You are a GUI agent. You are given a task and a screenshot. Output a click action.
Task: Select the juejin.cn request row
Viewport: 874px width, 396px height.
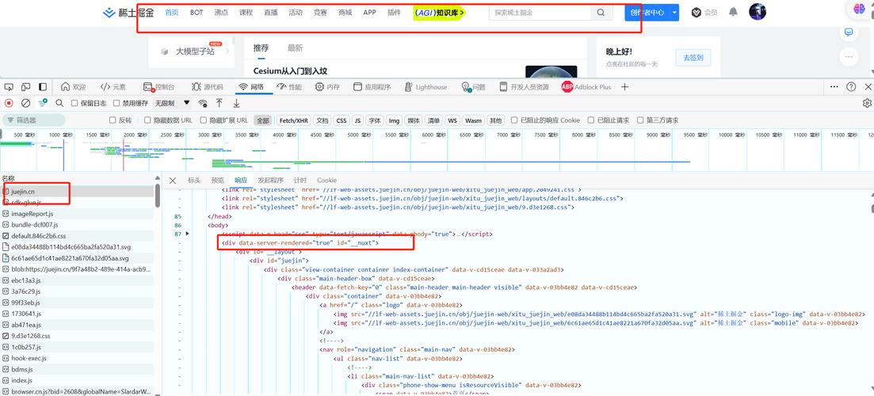pos(77,192)
